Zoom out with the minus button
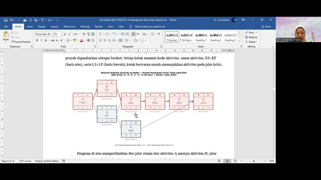Image resolution: width=321 pixels, height=180 pixels. click(x=241, y=161)
